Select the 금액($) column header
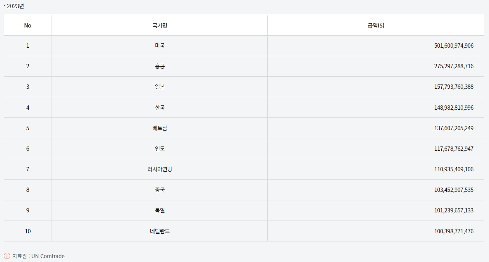 point(376,26)
